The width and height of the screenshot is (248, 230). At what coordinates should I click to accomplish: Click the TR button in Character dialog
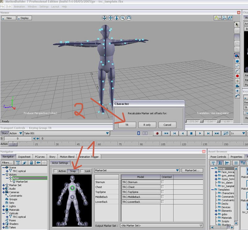[x=126, y=125]
